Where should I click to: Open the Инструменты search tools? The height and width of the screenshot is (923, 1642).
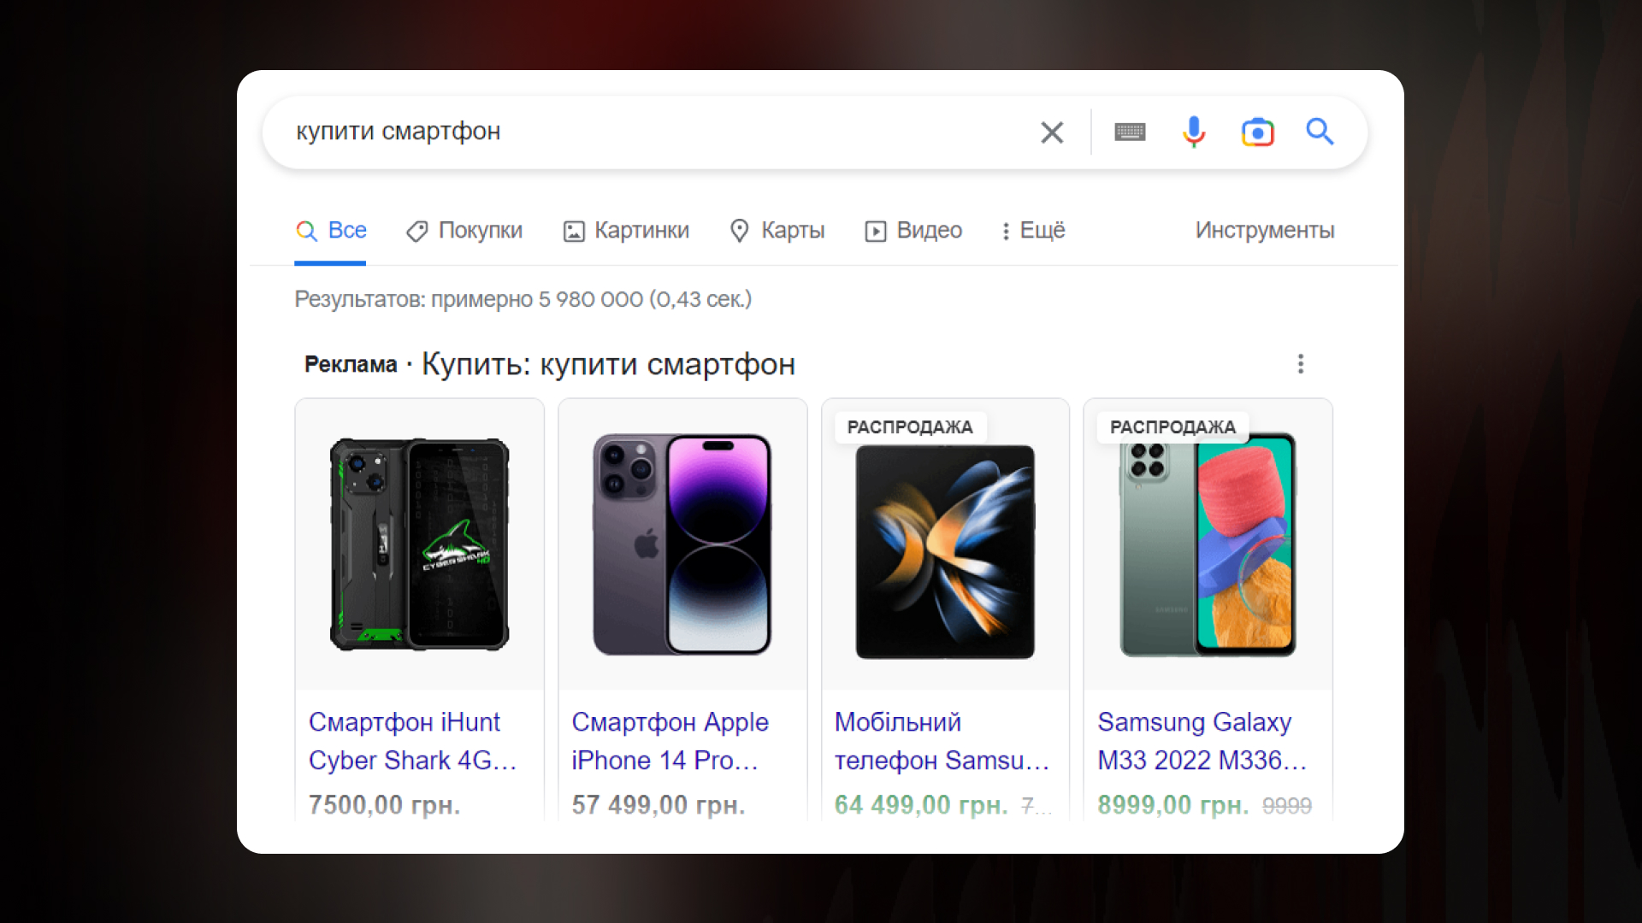coord(1265,231)
